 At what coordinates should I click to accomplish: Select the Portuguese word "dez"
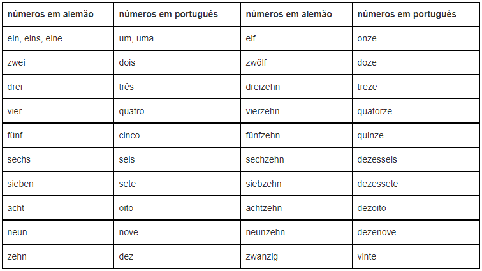pyautogui.click(x=126, y=257)
